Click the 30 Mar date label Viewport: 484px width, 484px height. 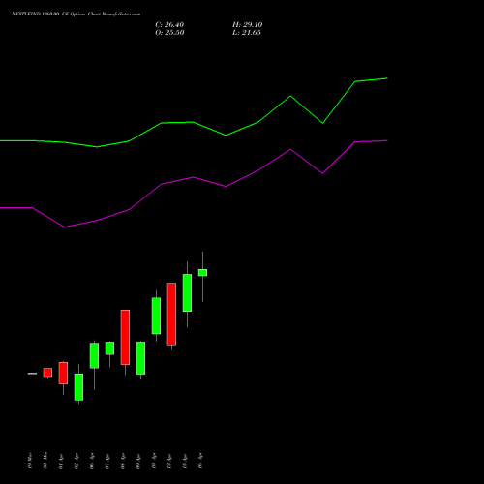(x=45, y=460)
